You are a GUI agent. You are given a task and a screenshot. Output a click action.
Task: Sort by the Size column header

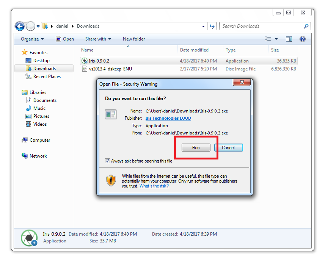point(275,50)
